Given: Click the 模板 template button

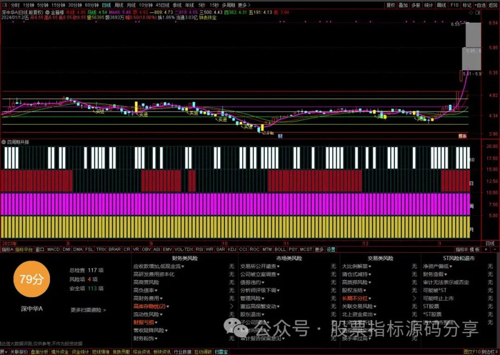Looking at the screenshot, I should (x=475, y=250).
